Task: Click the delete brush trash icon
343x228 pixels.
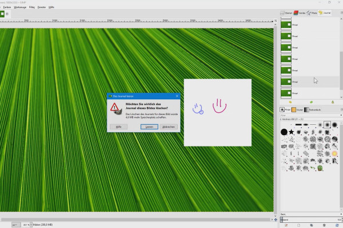Action: [324, 225]
